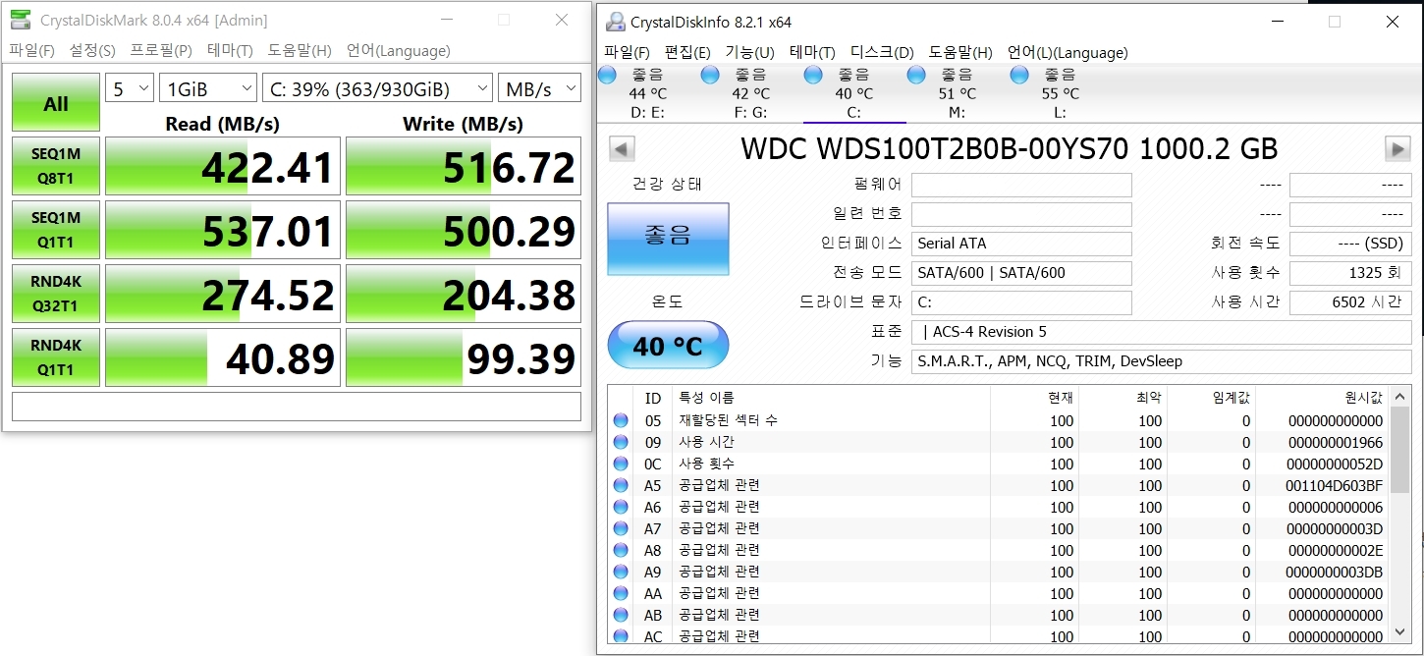The width and height of the screenshot is (1424, 656).
Task: Open the unit dropdown MB/s
Action: pyautogui.click(x=539, y=88)
